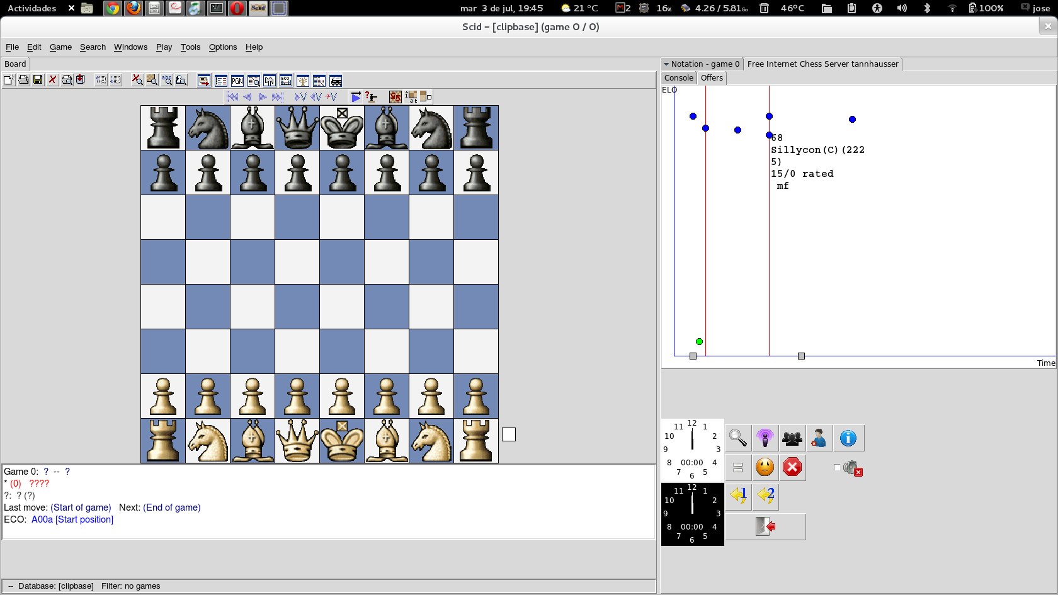This screenshot has height=595, width=1058.
Task: Click the exit variation arrow icon
Action: pyautogui.click(x=316, y=97)
